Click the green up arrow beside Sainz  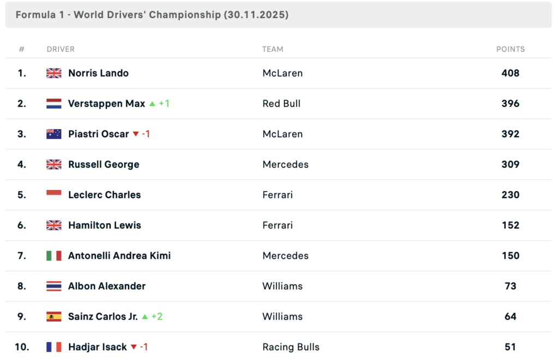coord(145,317)
